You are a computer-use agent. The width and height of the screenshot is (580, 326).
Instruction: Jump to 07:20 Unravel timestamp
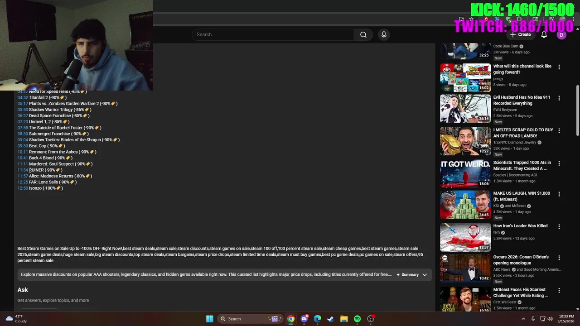click(x=23, y=122)
